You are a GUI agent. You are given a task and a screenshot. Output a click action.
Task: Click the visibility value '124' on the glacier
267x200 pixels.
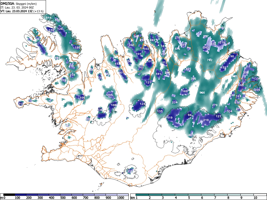(142, 104)
